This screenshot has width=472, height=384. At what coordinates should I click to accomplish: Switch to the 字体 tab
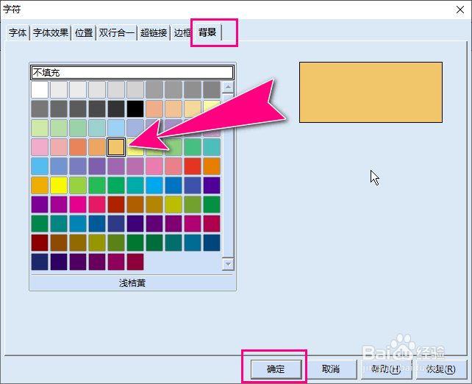18,32
